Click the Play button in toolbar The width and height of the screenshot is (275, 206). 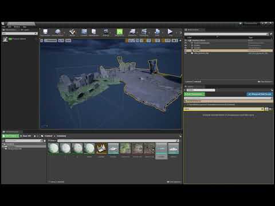click(x=170, y=32)
